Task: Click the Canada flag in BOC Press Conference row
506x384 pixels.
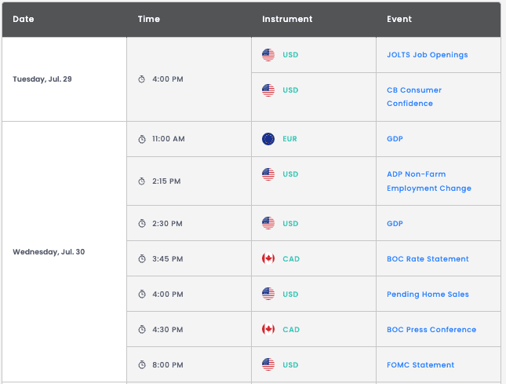Action: pyautogui.click(x=268, y=330)
